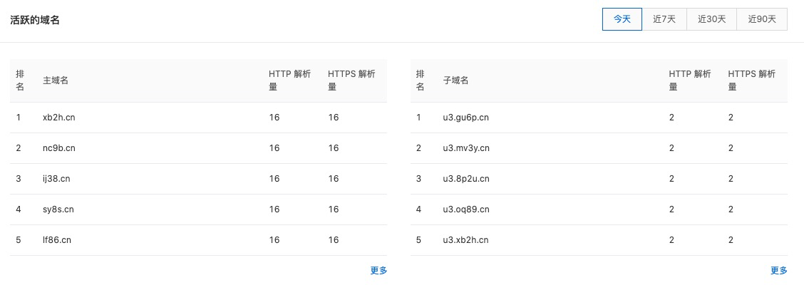Select the 今天 time range tab
The image size is (804, 290).
[x=622, y=19]
